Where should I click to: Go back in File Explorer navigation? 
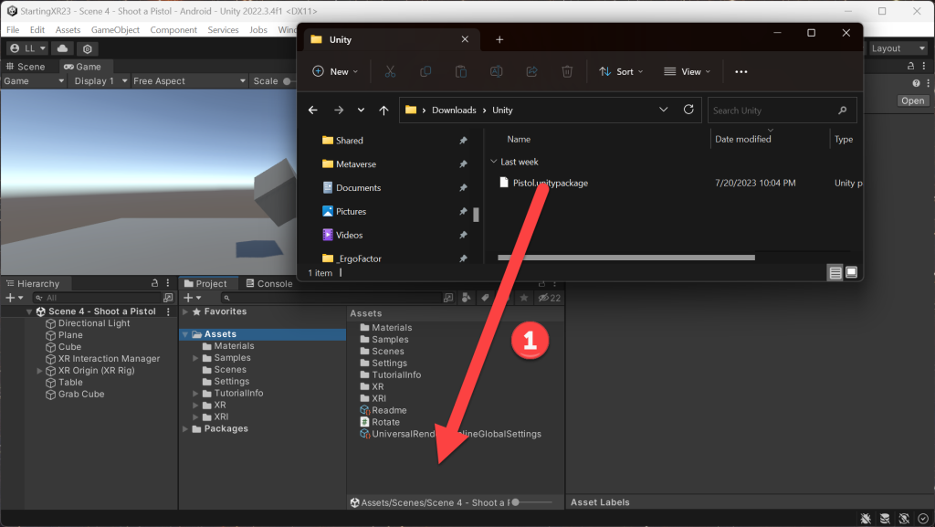[x=313, y=111]
